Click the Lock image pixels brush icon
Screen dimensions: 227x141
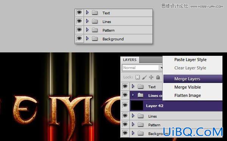click(x=145, y=77)
